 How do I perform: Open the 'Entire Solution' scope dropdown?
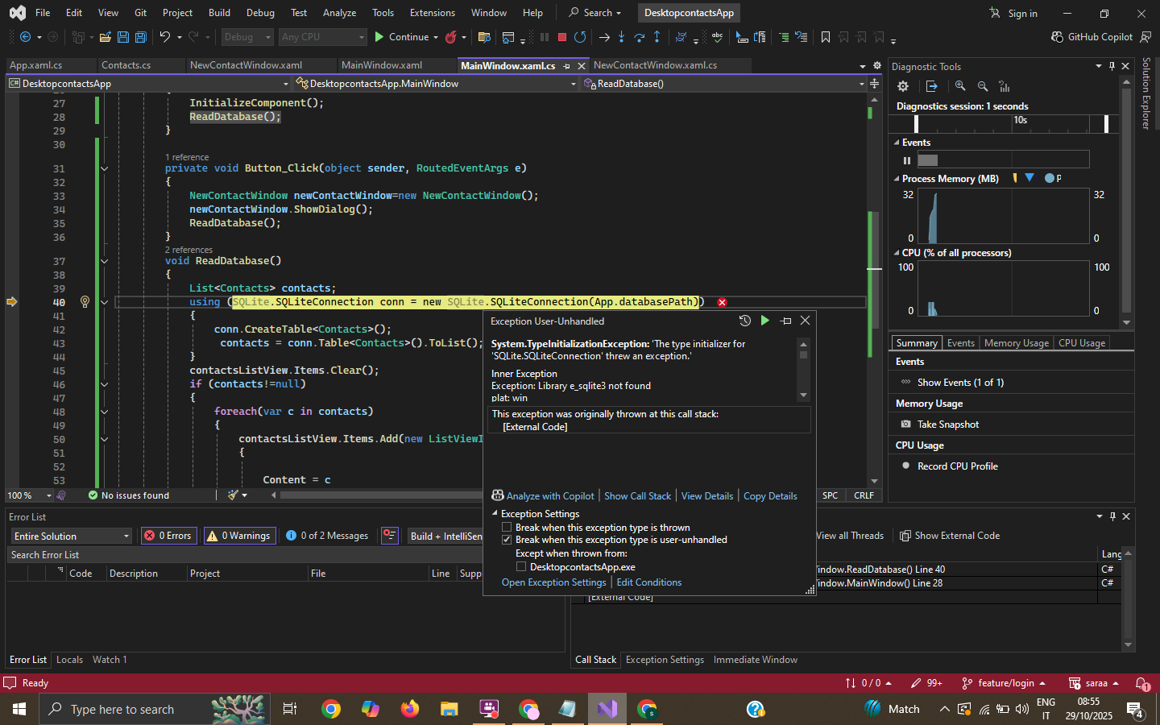(69, 536)
